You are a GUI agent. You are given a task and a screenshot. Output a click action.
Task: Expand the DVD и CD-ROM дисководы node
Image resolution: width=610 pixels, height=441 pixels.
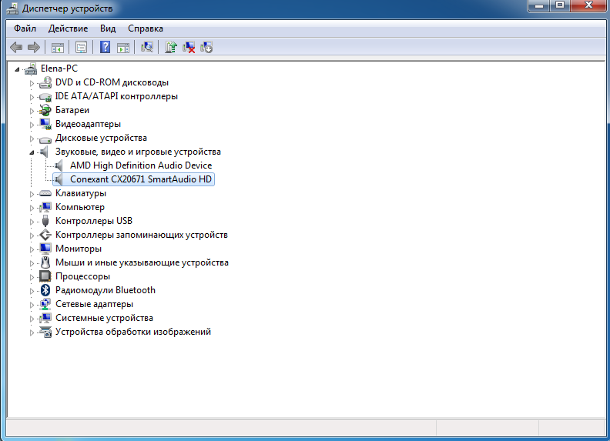point(32,83)
